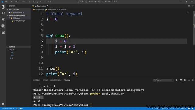Collapse the GSPython folder
Screen dimensions: 195x110
tap(9, 18)
